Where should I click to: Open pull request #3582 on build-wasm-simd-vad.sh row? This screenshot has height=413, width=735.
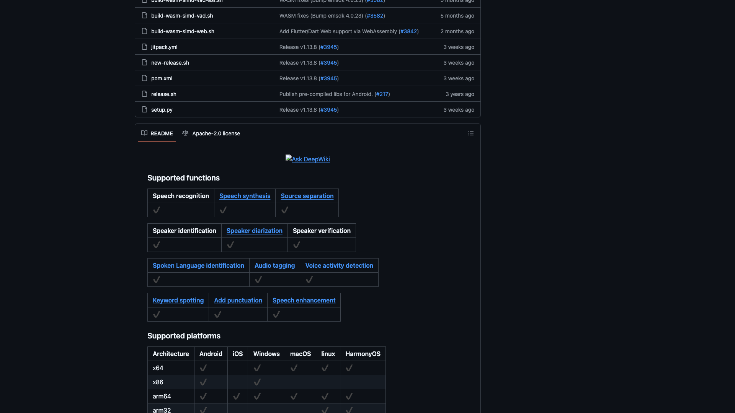pos(375,16)
